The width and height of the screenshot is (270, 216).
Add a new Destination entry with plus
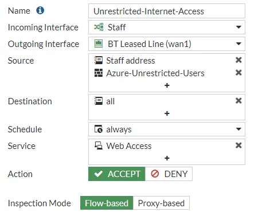coord(167,113)
